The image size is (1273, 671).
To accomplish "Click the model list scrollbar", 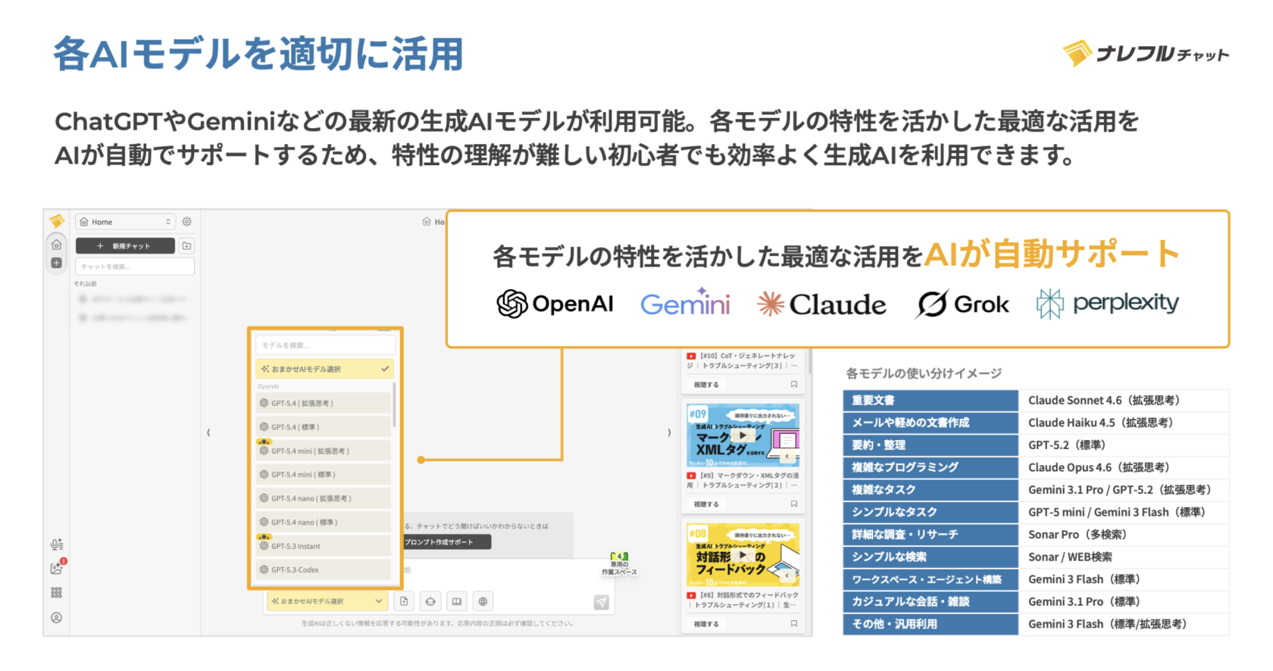I will tap(394, 405).
